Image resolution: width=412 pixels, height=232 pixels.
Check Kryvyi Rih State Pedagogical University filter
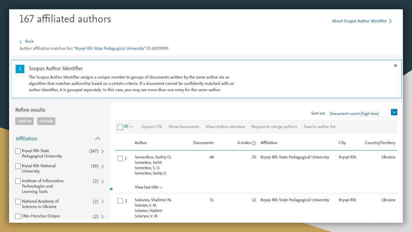coord(18,151)
